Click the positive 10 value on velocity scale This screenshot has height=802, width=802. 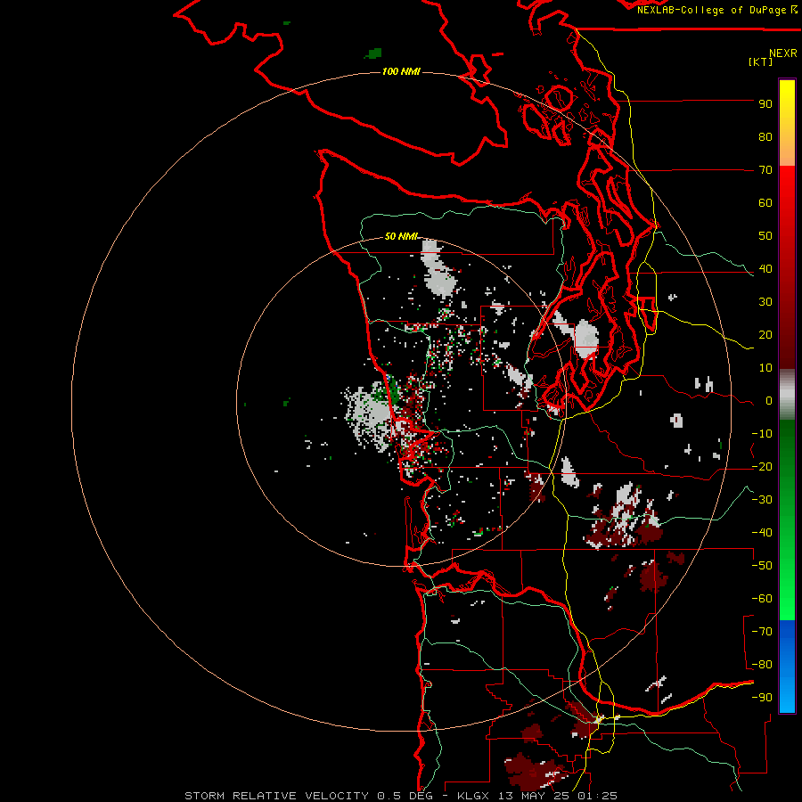coord(765,368)
